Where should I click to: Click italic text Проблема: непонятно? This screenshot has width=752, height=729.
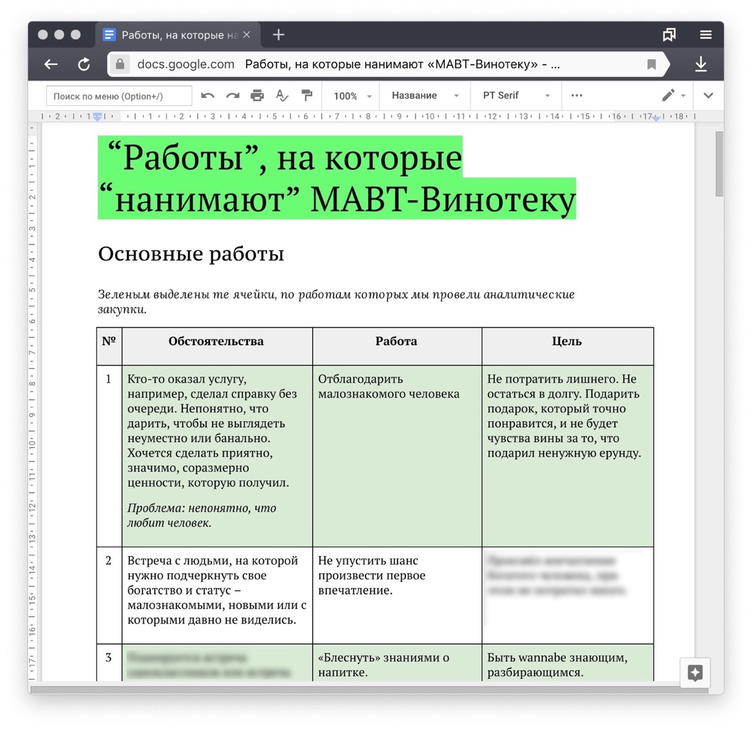tap(201, 515)
